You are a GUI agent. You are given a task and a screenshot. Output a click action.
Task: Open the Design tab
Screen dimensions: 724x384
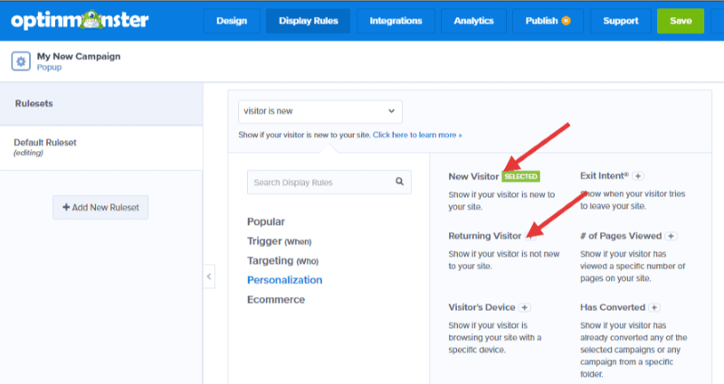[232, 21]
